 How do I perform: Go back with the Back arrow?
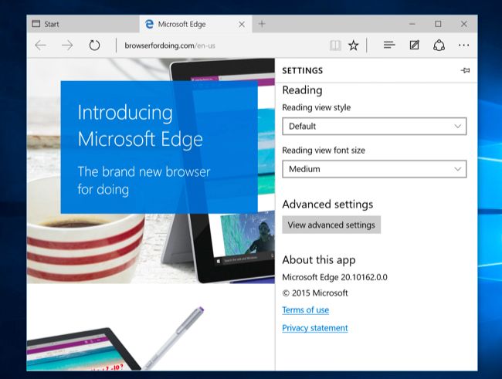(41, 45)
